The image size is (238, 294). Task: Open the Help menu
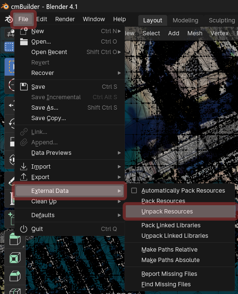click(x=120, y=19)
